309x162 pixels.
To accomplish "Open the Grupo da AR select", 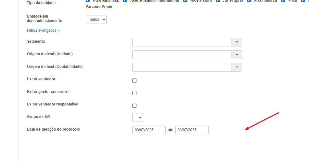I will 138,117.
